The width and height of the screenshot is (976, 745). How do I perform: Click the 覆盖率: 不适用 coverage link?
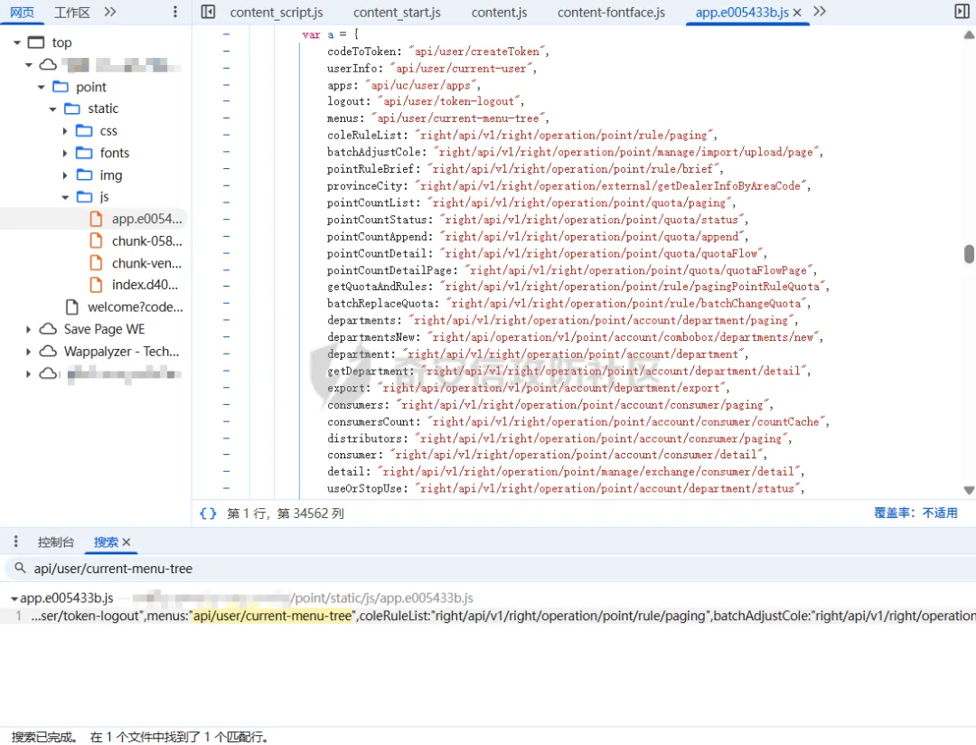[x=915, y=513]
